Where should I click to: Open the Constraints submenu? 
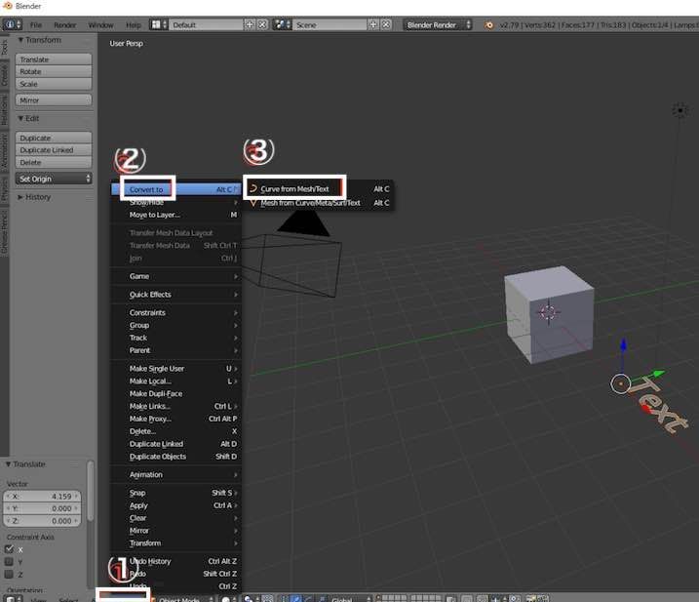(176, 313)
